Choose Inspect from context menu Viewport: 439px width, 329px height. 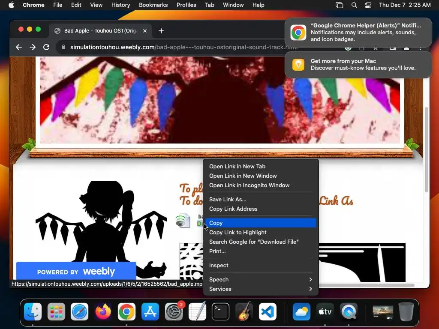pyautogui.click(x=261, y=266)
